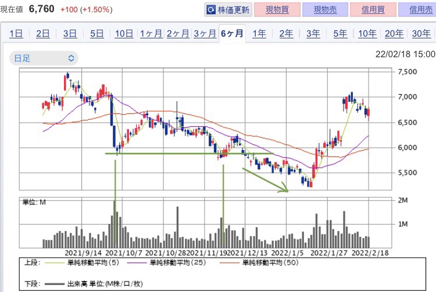Select the 5年 period tab

coord(340,33)
